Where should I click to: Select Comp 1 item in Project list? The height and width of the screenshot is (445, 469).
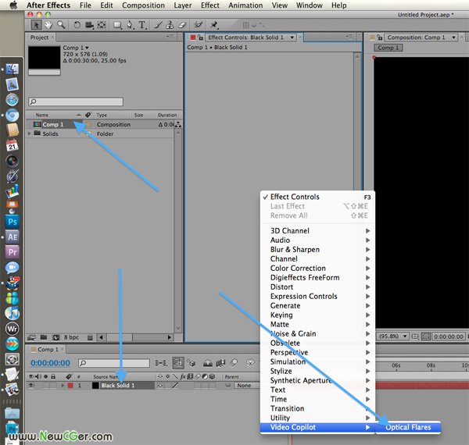53,125
